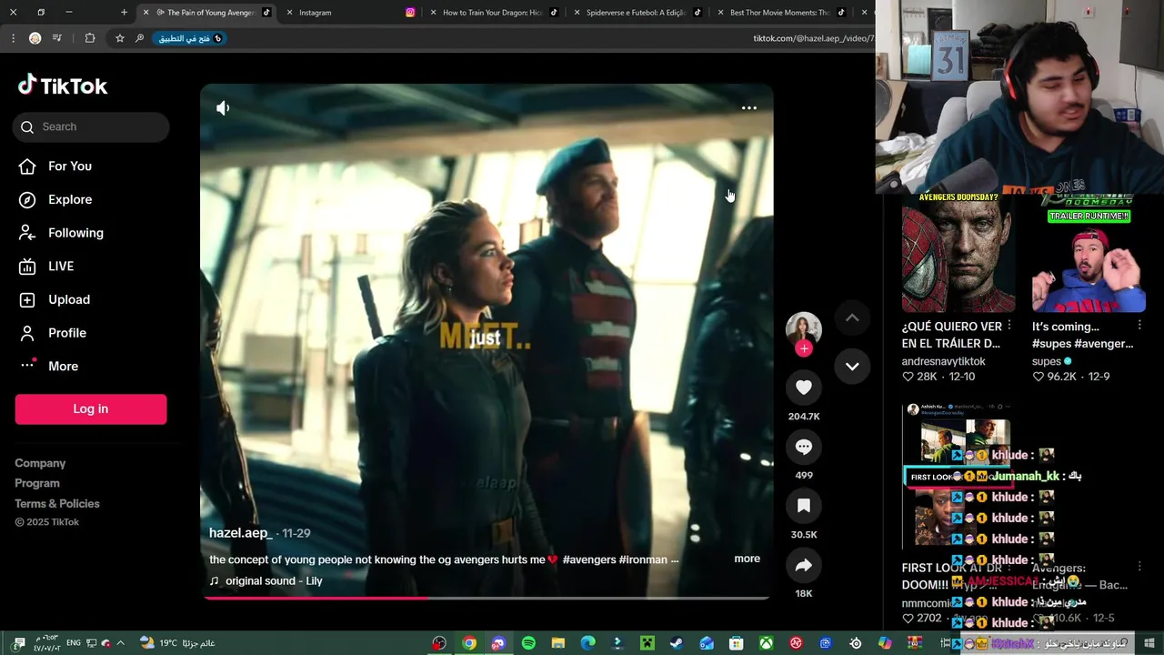Switch to the Instagram browser tab
This screenshot has width=1164, height=655.
pos(348,13)
